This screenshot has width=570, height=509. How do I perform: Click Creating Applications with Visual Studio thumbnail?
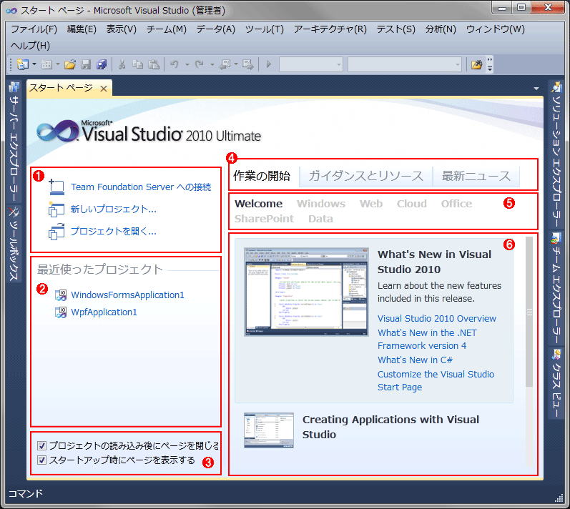tap(269, 430)
